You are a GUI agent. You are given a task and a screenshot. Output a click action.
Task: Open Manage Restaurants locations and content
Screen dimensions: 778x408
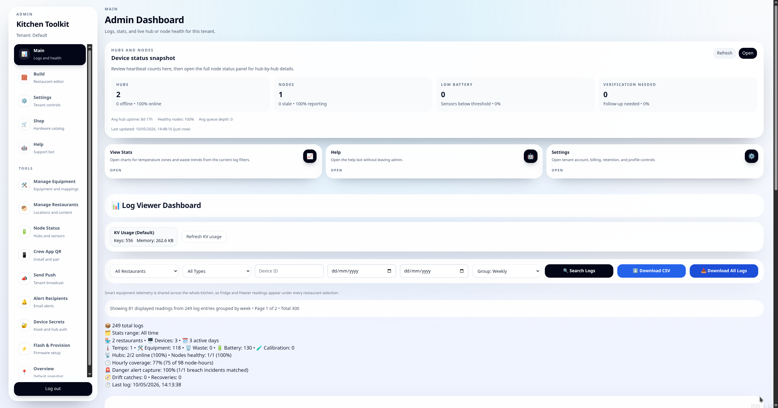[x=50, y=209]
